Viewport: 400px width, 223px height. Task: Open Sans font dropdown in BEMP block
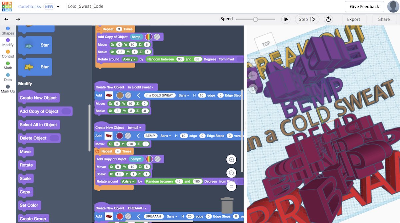(165, 136)
